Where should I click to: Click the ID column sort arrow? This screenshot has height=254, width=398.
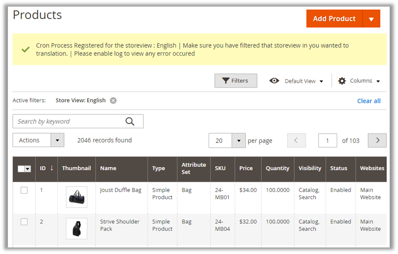52,168
